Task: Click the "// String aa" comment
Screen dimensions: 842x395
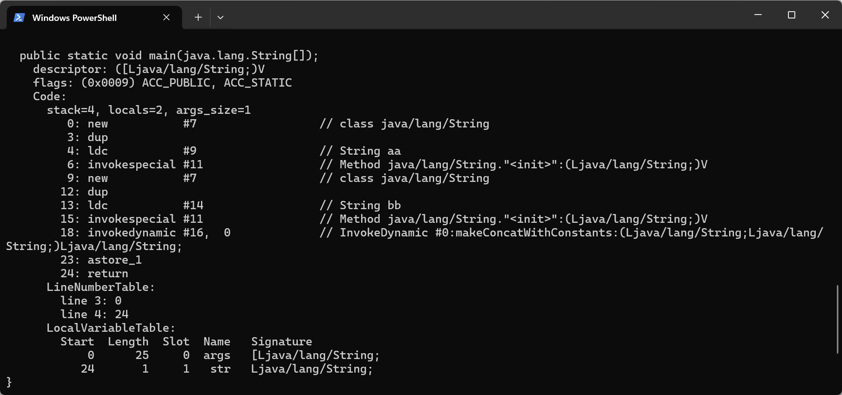Action: (x=360, y=151)
